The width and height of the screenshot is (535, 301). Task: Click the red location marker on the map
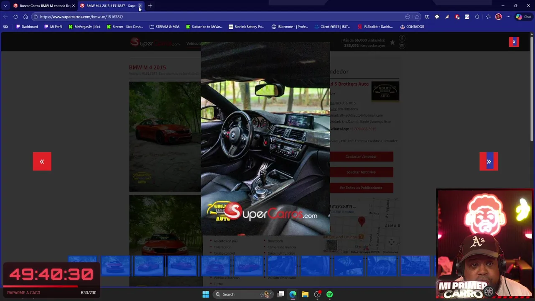[x=362, y=221]
